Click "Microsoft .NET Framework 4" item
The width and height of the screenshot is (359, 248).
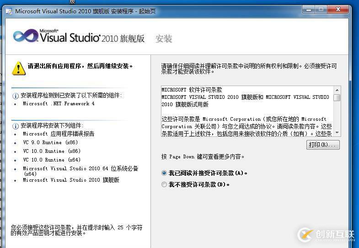coord(59,103)
